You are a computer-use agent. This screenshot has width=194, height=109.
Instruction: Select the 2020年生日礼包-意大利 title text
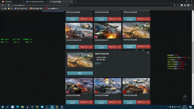(x=74, y=40)
